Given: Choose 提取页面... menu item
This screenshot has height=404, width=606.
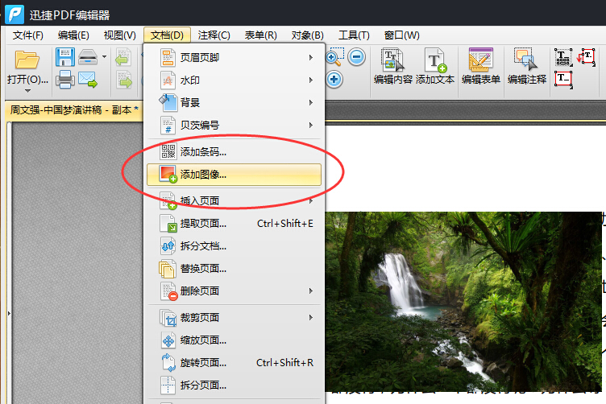Looking at the screenshot, I should [235, 224].
